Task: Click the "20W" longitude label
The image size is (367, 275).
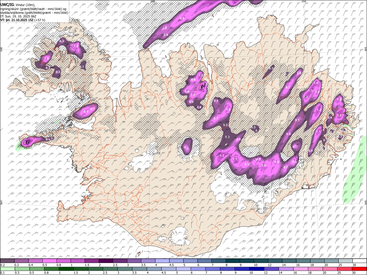Action: [152, 1]
